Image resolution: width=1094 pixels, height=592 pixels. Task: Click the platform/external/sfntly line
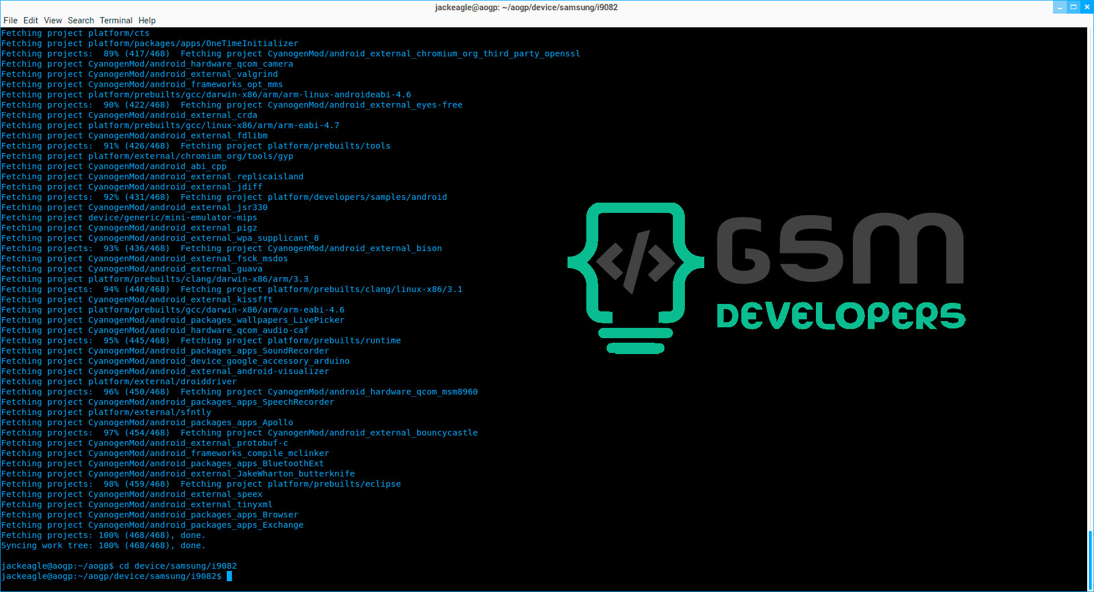pyautogui.click(x=106, y=413)
